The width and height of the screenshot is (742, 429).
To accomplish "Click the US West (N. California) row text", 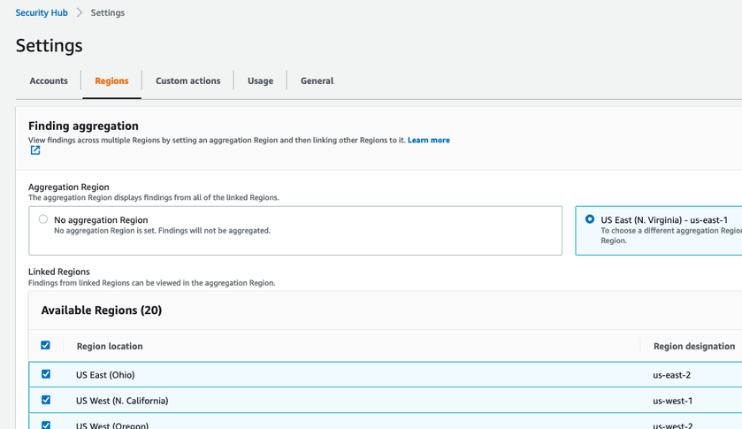I will coord(122,401).
